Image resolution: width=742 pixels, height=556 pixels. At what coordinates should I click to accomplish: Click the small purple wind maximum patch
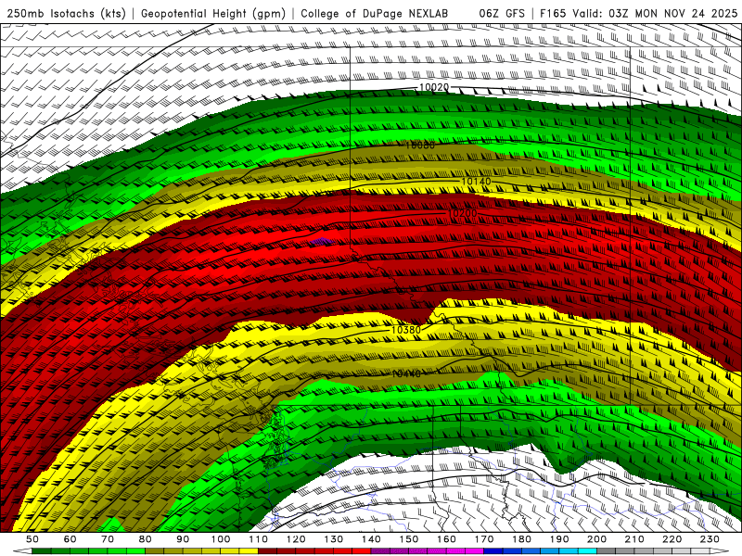322,242
